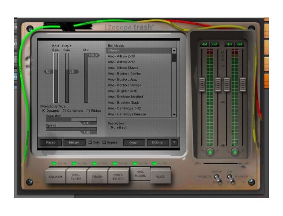Enable the module Bypass checkbox
The height and width of the screenshot is (216, 283).
(104, 142)
